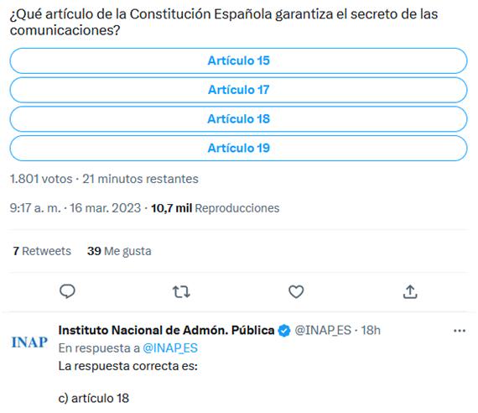Choose Artículo 19 poll option
Viewport: 478px width, 413px height.
(238, 148)
